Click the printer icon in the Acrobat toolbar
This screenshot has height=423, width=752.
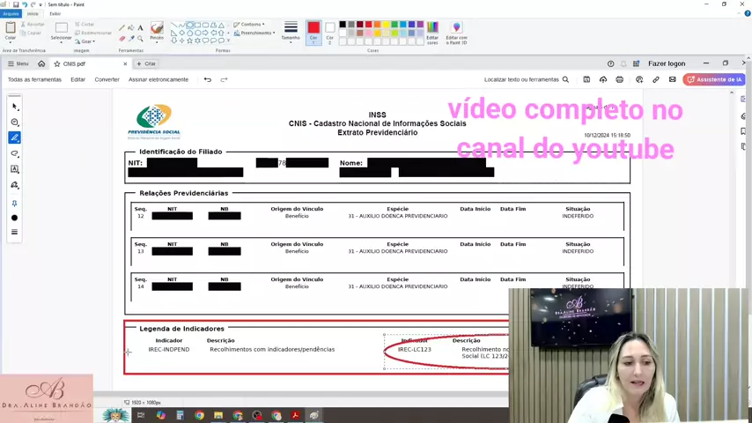(x=620, y=79)
